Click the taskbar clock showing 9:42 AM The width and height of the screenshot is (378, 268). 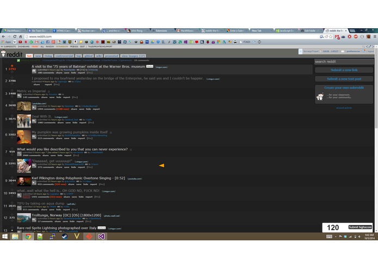pos(369,237)
